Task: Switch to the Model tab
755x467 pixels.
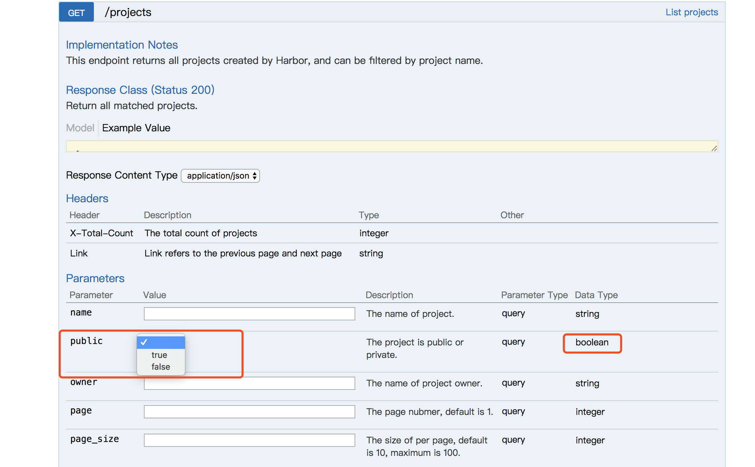Action: coord(80,128)
